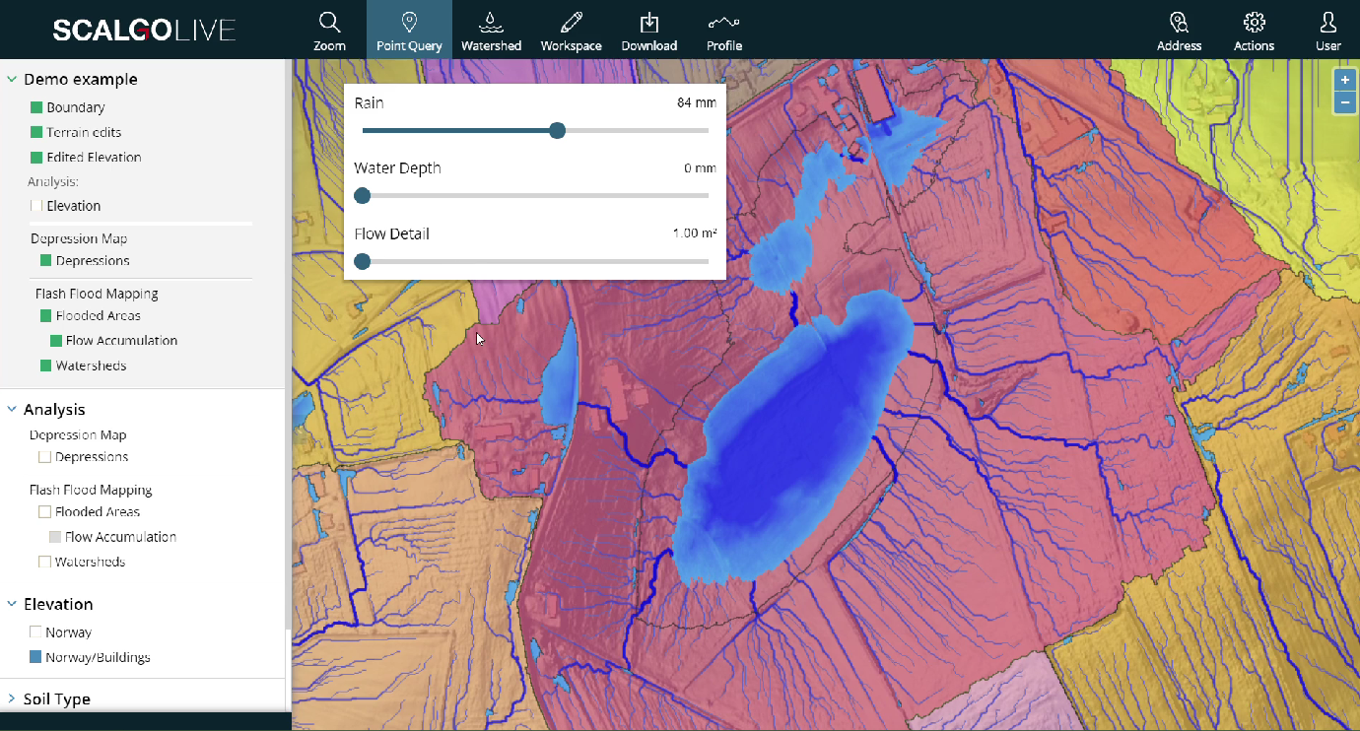Click the Water Depth slider handle

[362, 195]
